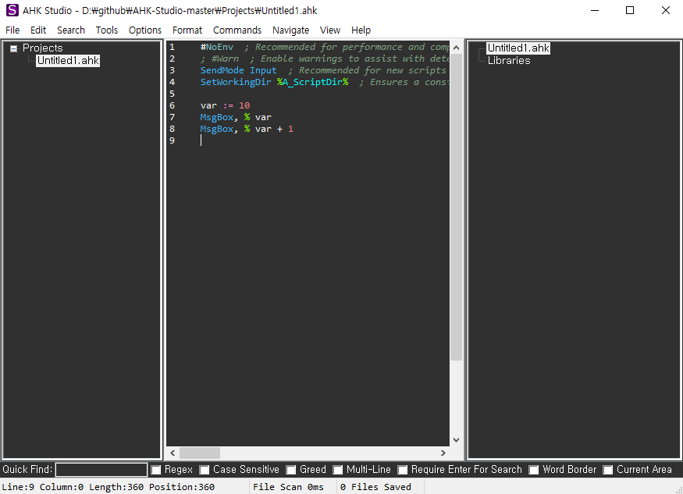683x494 pixels.
Task: Toggle Multi-Line search option
Action: click(338, 470)
